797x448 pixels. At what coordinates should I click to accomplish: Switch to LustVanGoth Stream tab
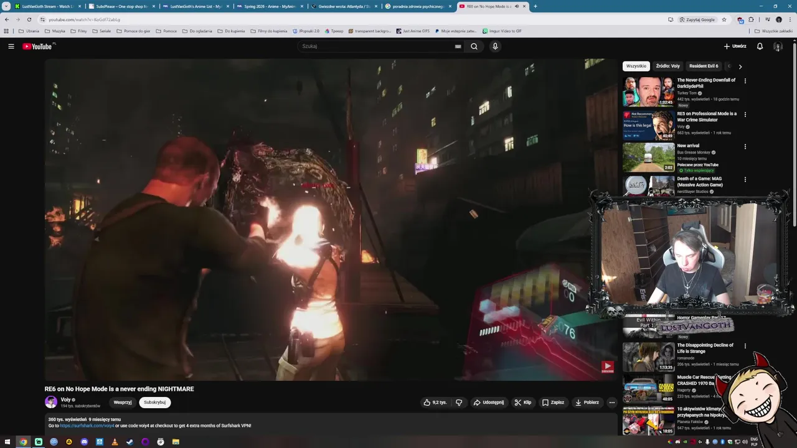[x=47, y=6]
